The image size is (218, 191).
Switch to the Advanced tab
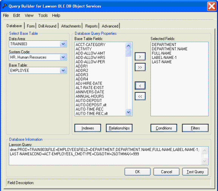(x=110, y=26)
